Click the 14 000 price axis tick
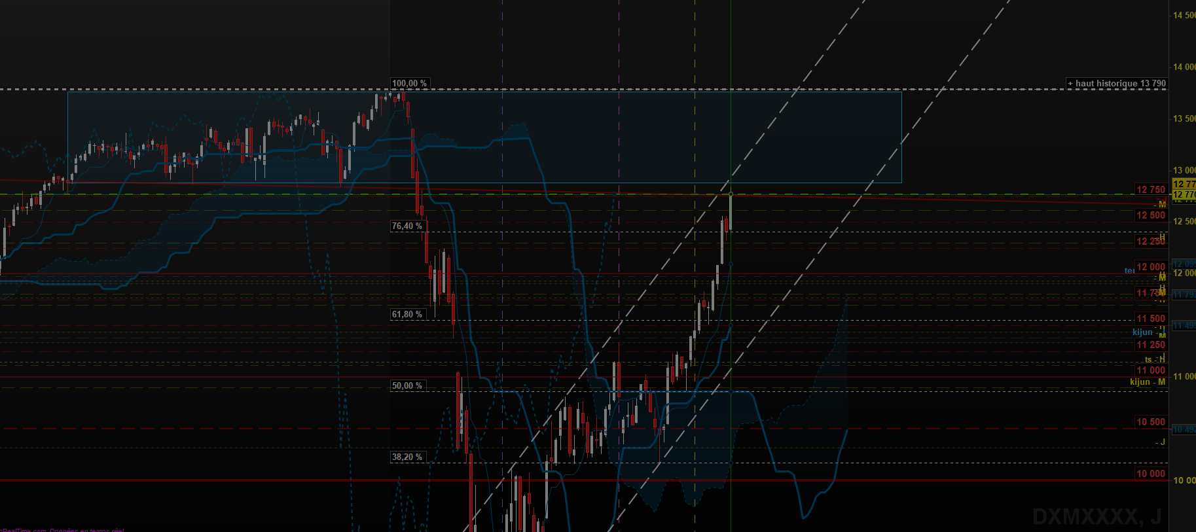1196x532 pixels. (1184, 67)
